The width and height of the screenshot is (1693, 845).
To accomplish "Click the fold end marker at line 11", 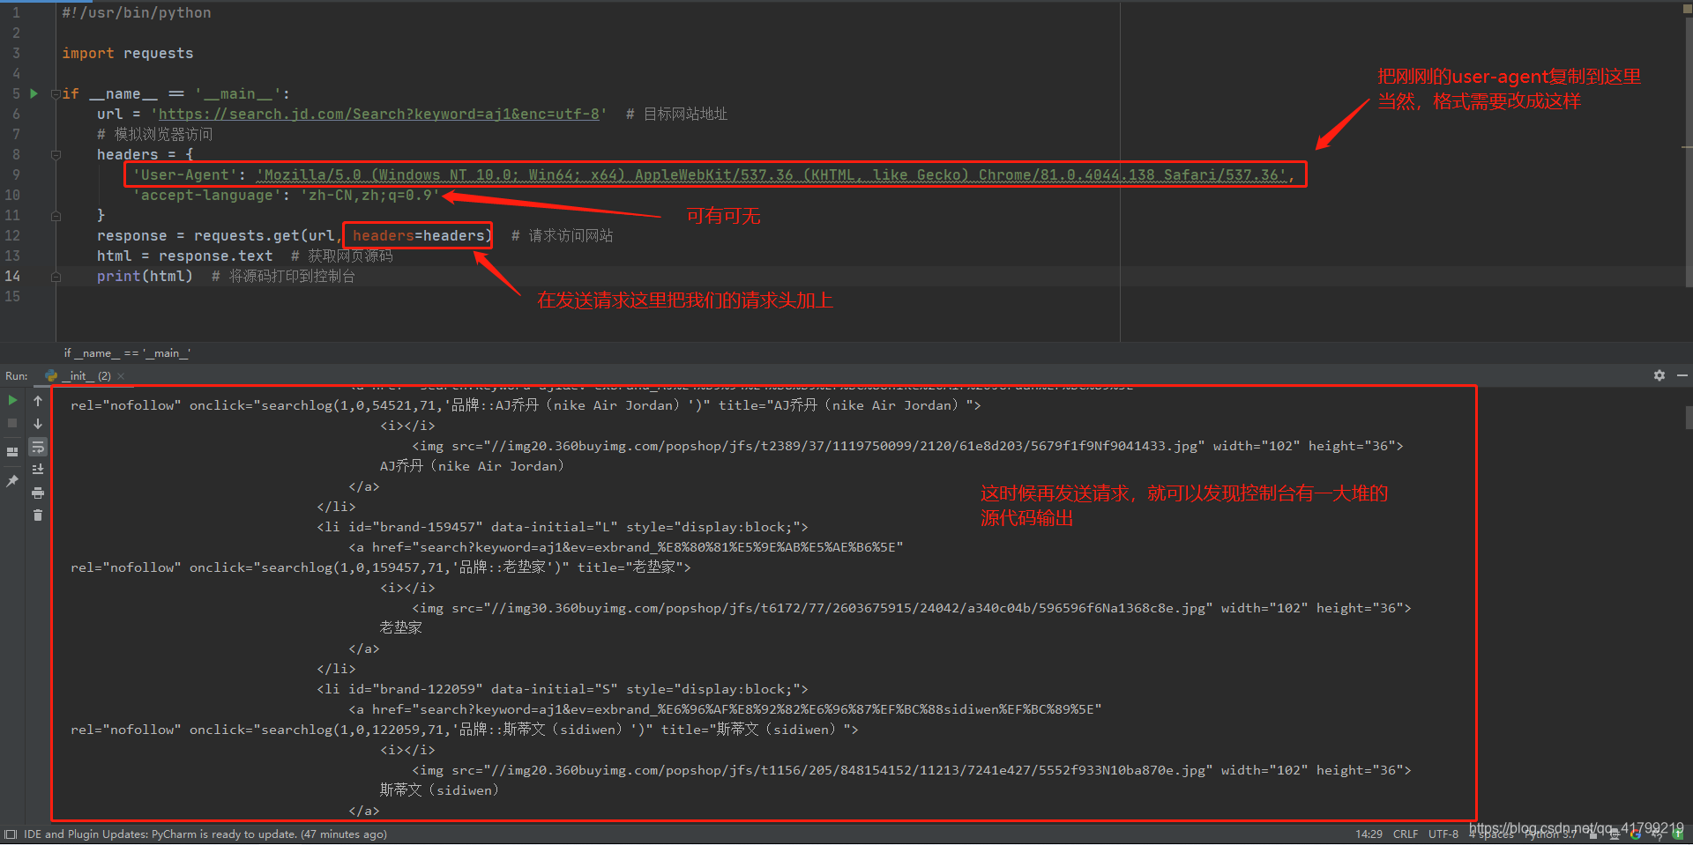I will pos(56,215).
